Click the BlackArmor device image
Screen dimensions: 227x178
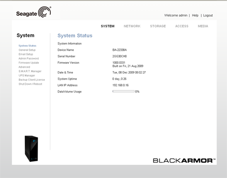(31, 149)
